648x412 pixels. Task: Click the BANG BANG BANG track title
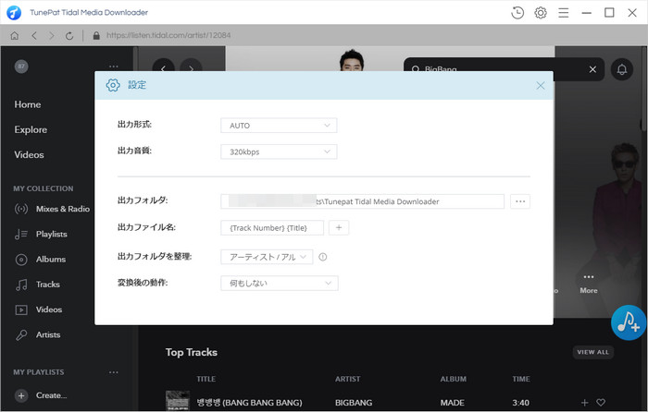click(x=249, y=403)
